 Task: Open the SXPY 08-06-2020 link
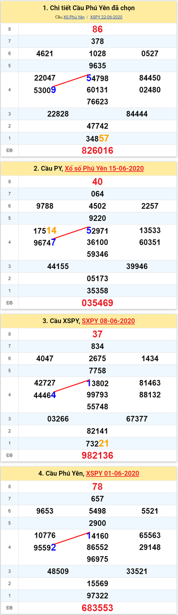click(108, 321)
